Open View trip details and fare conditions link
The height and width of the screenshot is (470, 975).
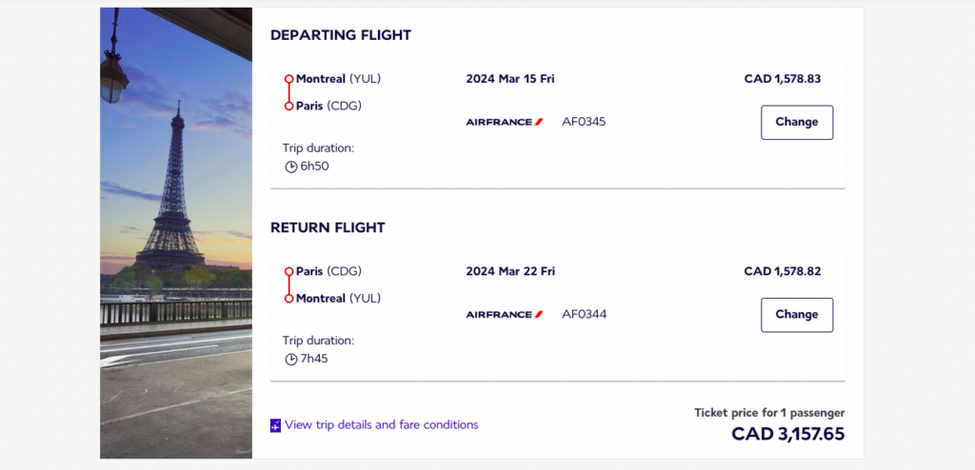coord(381,425)
